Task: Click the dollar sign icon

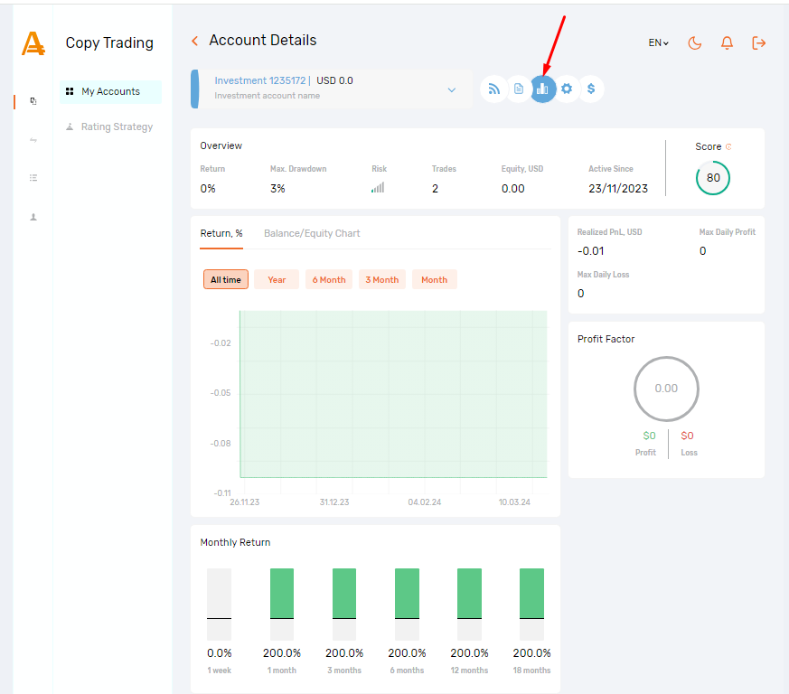Action: [x=591, y=89]
